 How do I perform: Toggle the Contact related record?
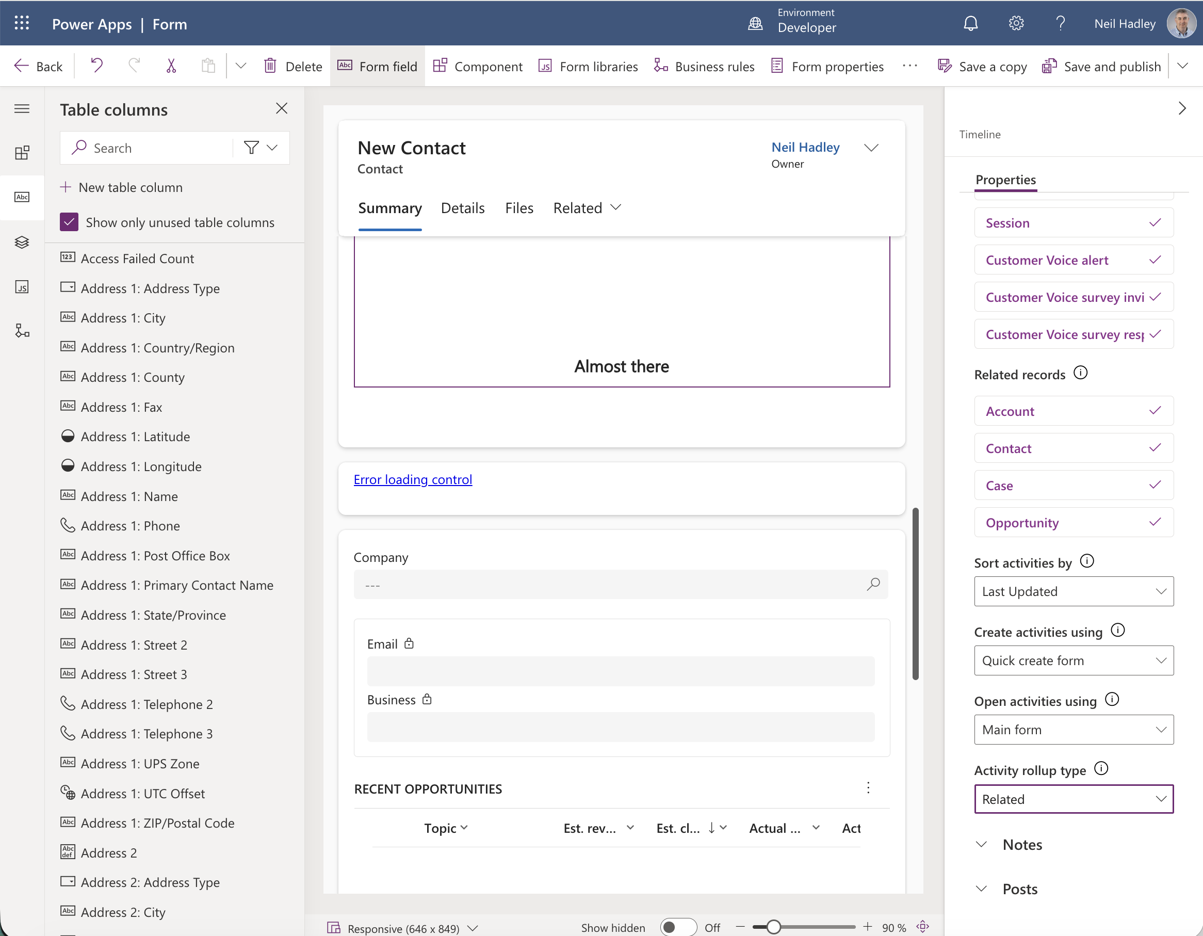coord(1074,448)
